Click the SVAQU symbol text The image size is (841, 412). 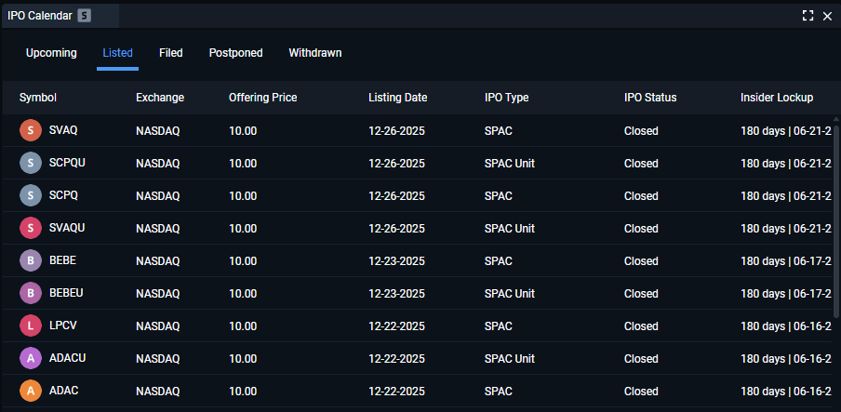click(x=67, y=228)
